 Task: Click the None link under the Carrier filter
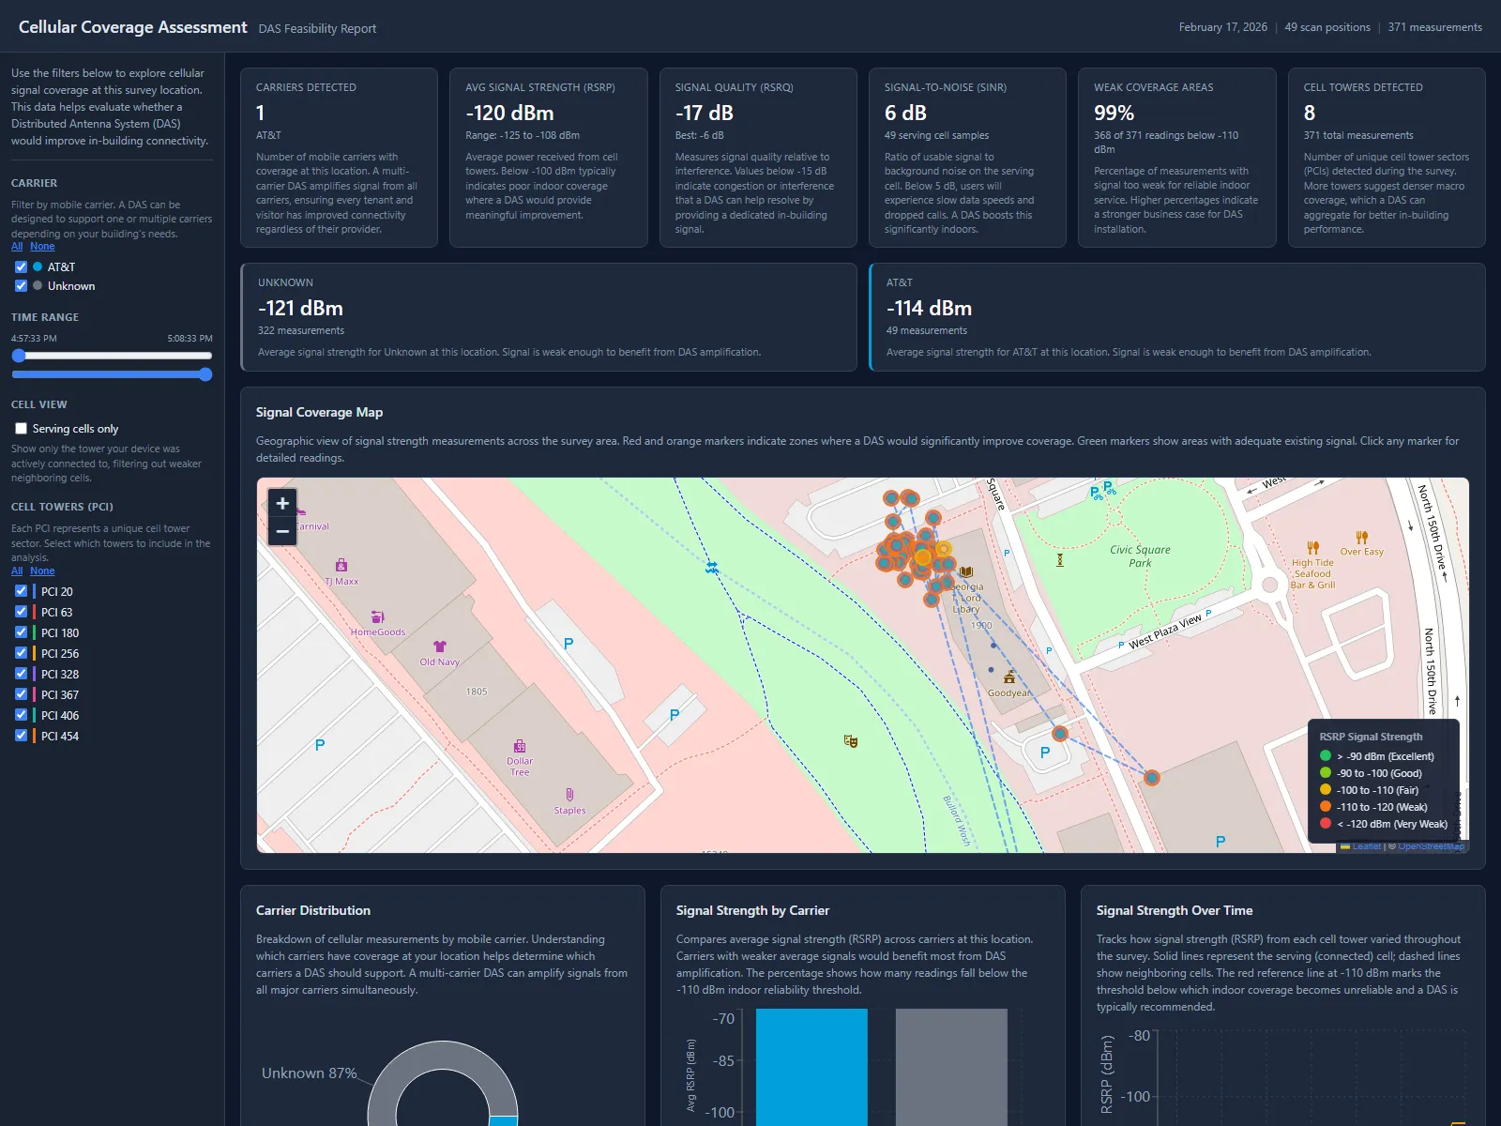point(42,246)
